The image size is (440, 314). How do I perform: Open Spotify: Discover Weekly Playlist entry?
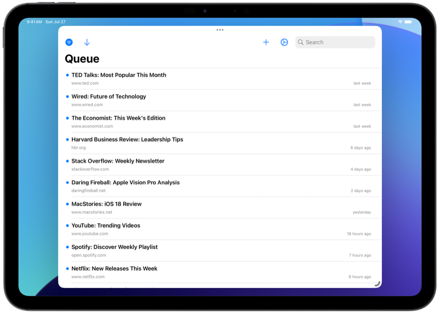pyautogui.click(x=114, y=247)
